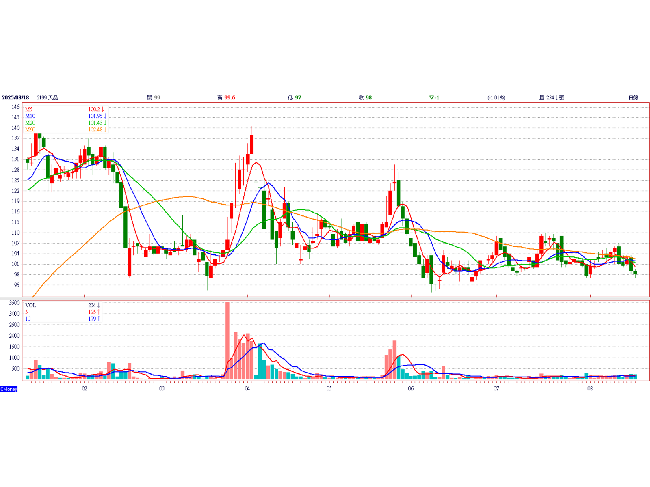Click the 日線 daily chart period label
This screenshot has height=487, width=650.
tap(633, 97)
